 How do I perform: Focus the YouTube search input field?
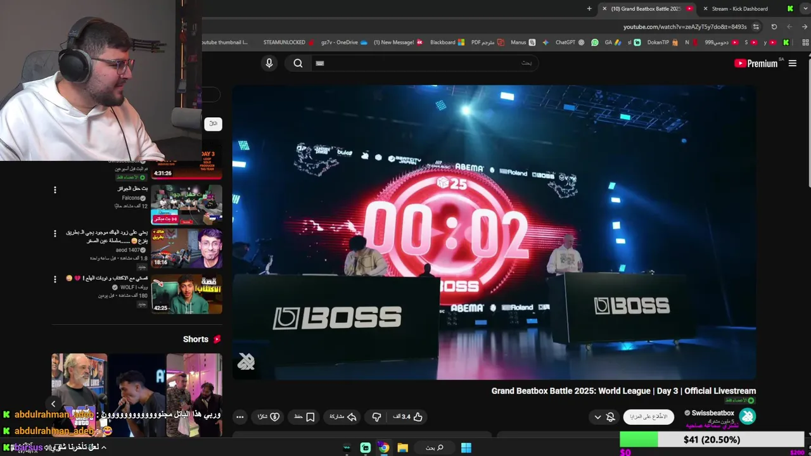pyautogui.click(x=425, y=63)
